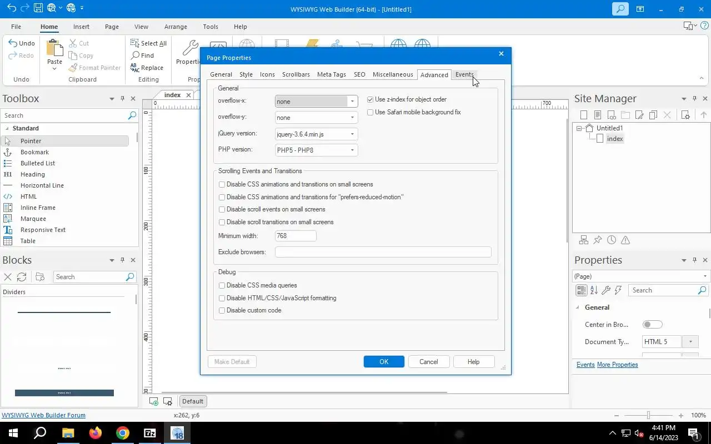
Task: Check Disable CSS animations for prefers-reduced-motion
Action: 222,197
